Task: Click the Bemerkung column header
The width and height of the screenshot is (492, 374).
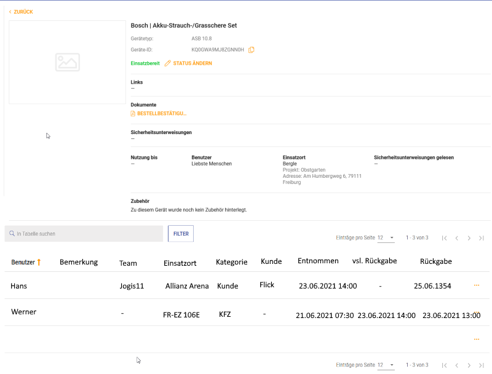Action: pos(79,262)
